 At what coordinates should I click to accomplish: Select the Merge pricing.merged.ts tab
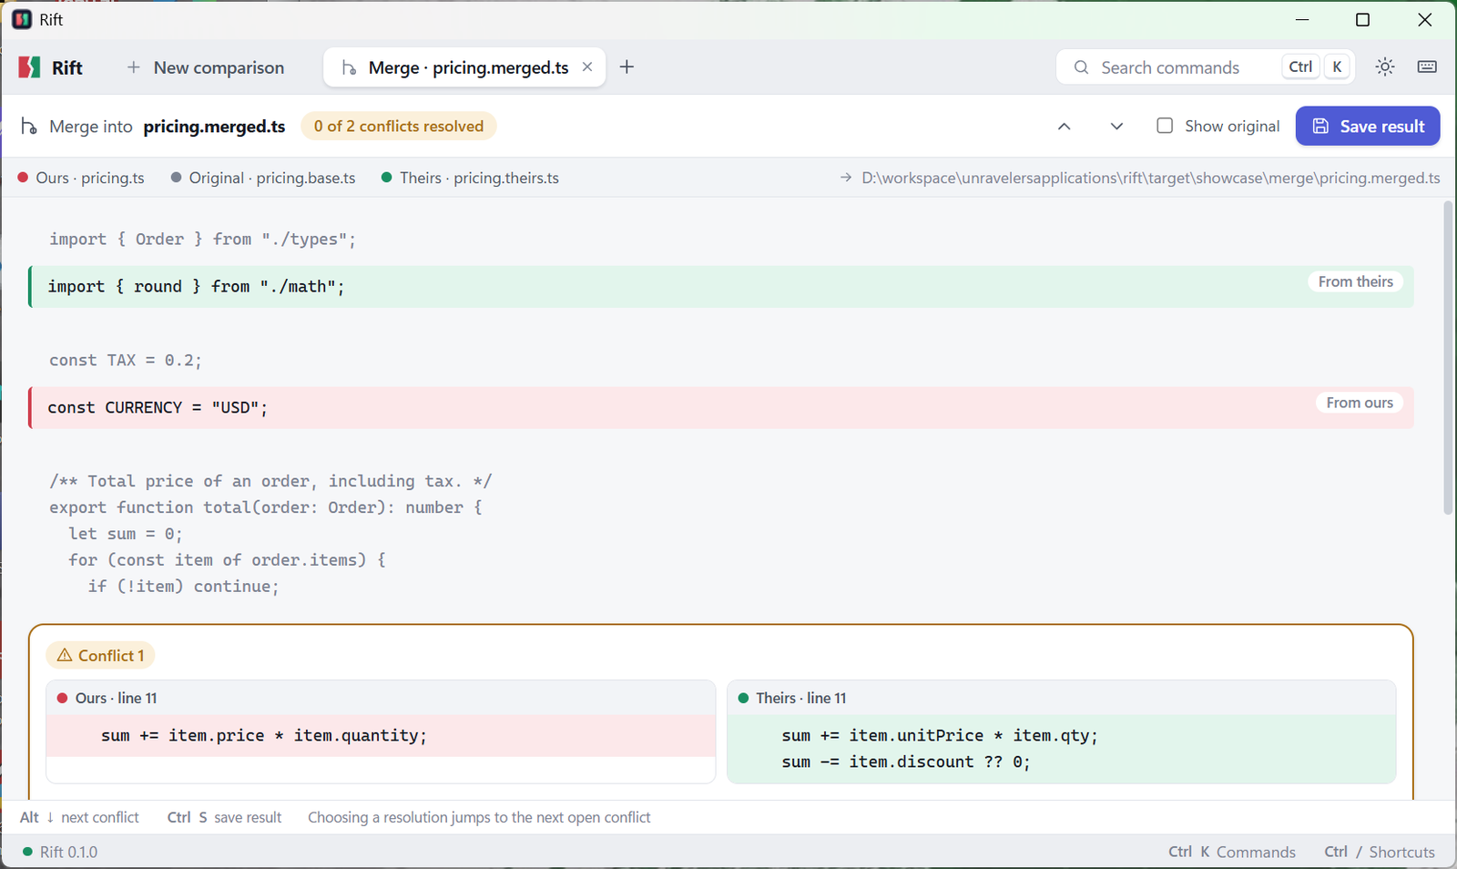(464, 67)
